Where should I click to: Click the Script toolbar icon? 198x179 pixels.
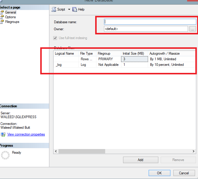[x=54, y=9]
